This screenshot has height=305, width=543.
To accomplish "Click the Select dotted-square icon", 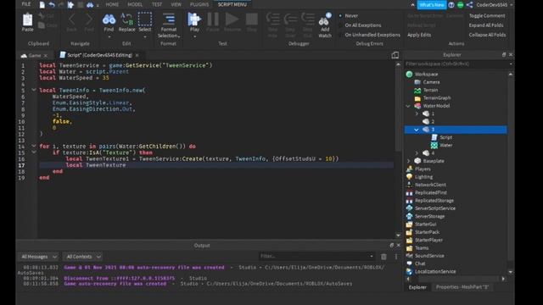I will click(x=145, y=19).
